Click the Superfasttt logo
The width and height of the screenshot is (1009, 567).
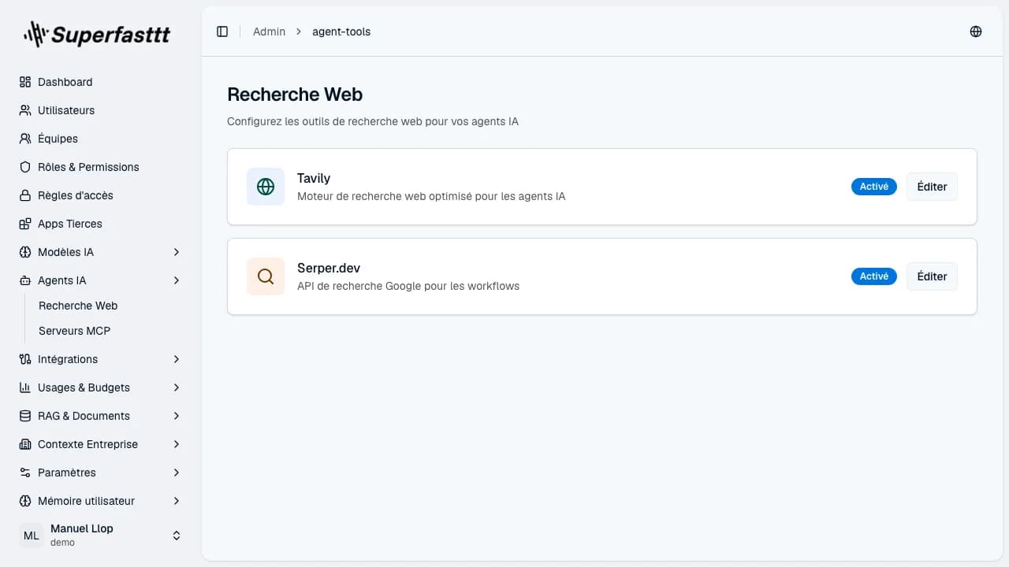click(x=98, y=34)
